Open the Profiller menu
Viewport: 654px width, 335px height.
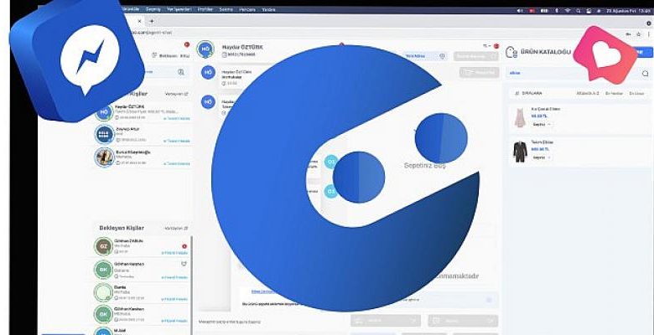pyautogui.click(x=205, y=9)
